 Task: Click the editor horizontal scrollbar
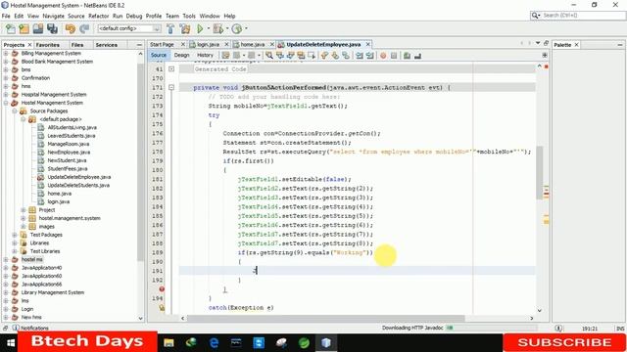(326, 318)
